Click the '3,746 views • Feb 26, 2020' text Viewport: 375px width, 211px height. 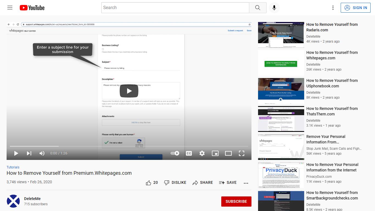[29, 182]
